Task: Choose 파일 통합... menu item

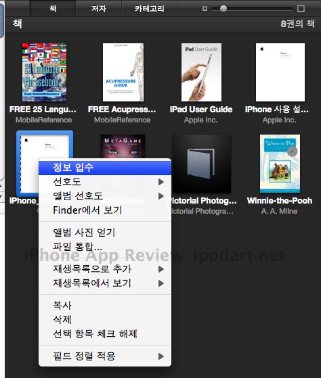Action: coord(105,246)
